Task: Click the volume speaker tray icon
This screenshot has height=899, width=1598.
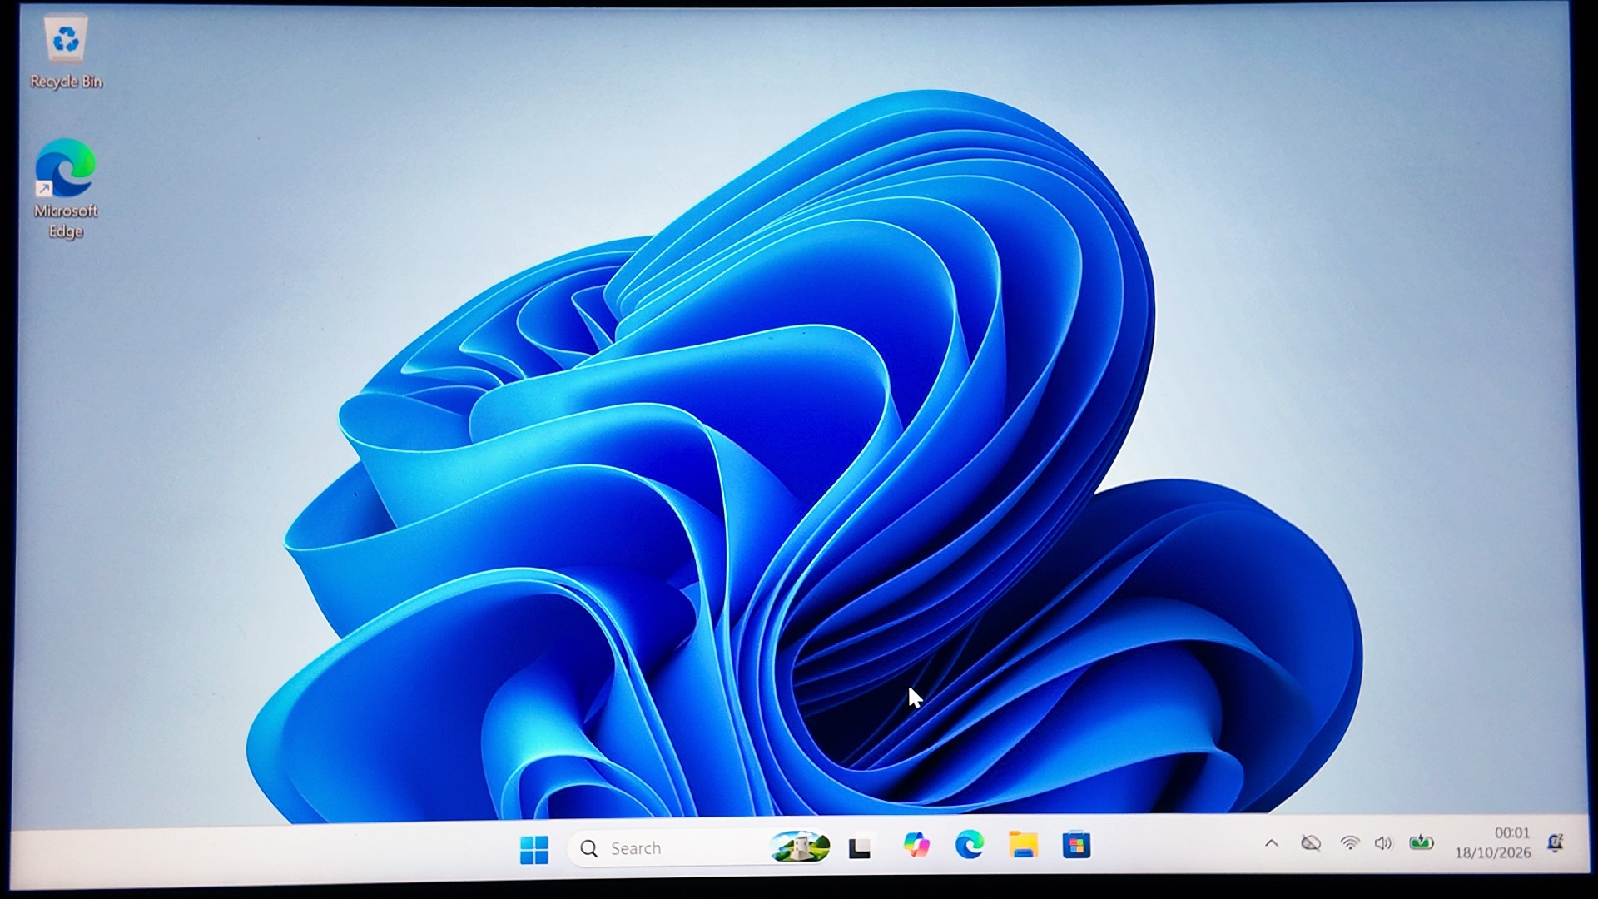Action: (x=1383, y=843)
